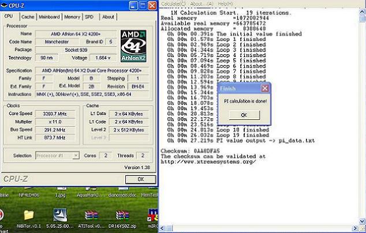Click the 'Loop 1 finished' line

(216, 39)
